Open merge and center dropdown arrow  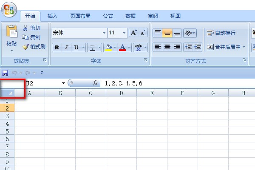[x=244, y=47]
